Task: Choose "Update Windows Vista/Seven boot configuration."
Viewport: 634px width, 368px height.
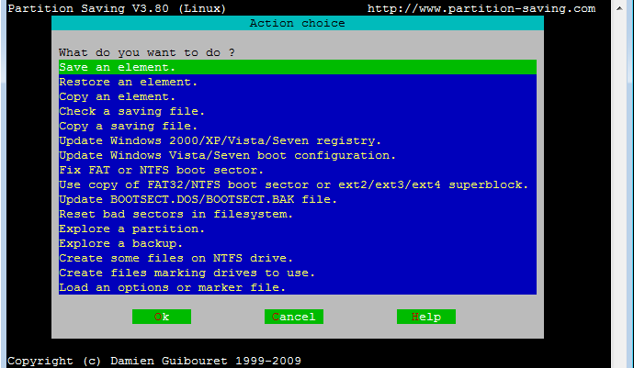Action: click(298, 155)
